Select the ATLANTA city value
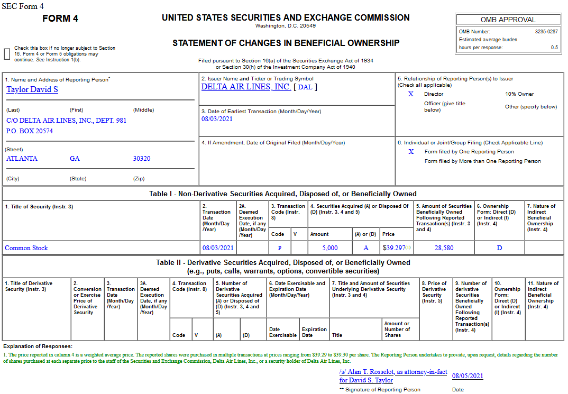This screenshot has width=568, height=394. point(22,159)
